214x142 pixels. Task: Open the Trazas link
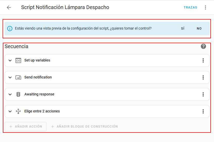(190, 7)
